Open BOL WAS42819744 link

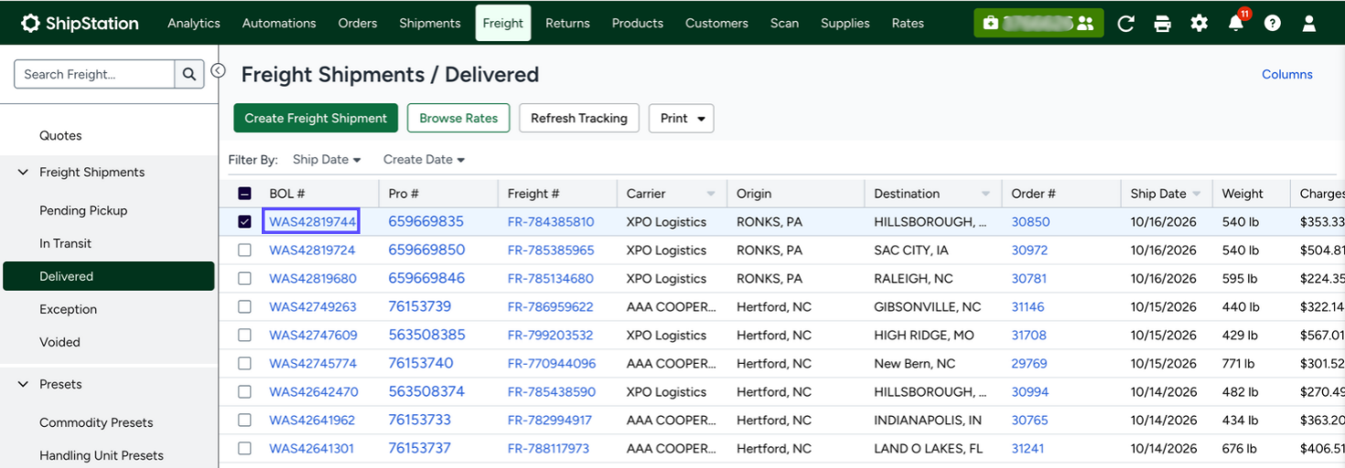pyautogui.click(x=312, y=222)
